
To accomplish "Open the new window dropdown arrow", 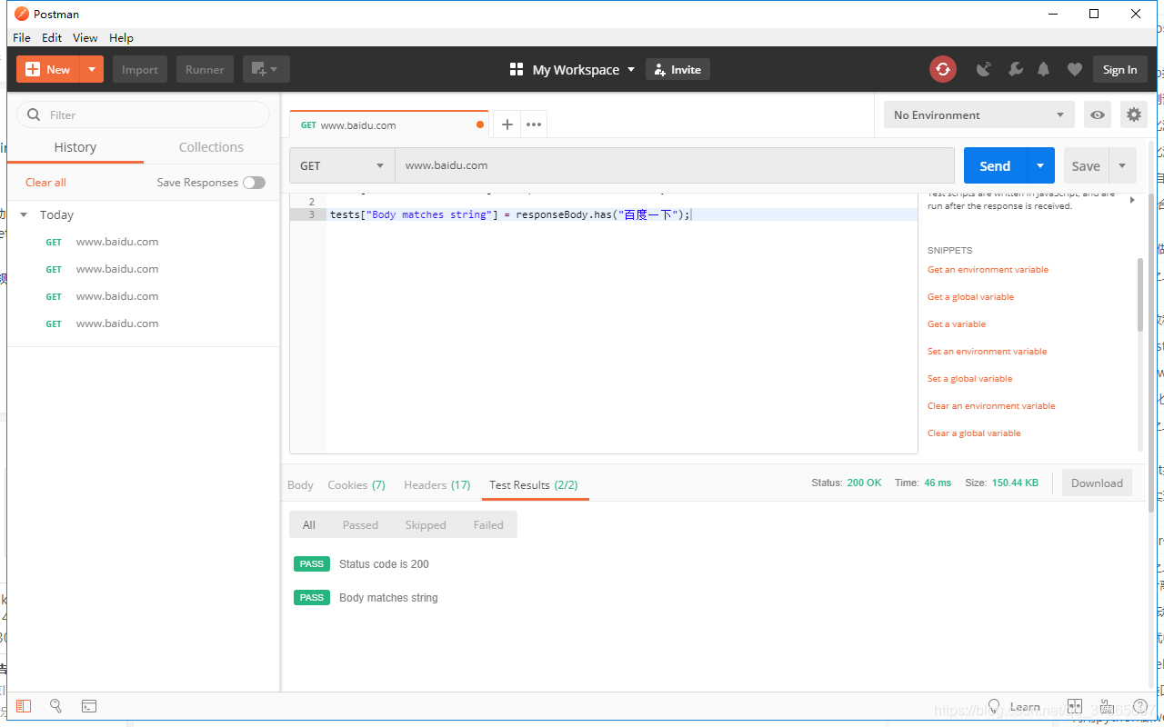I will click(275, 69).
